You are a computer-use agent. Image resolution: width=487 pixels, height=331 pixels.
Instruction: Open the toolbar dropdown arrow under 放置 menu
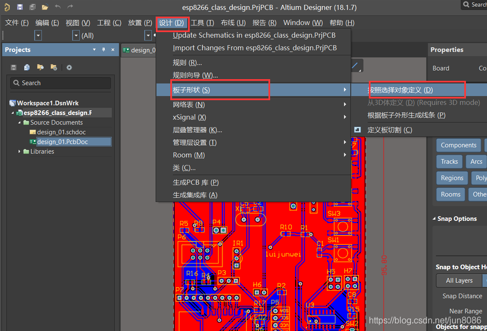pos(148,35)
